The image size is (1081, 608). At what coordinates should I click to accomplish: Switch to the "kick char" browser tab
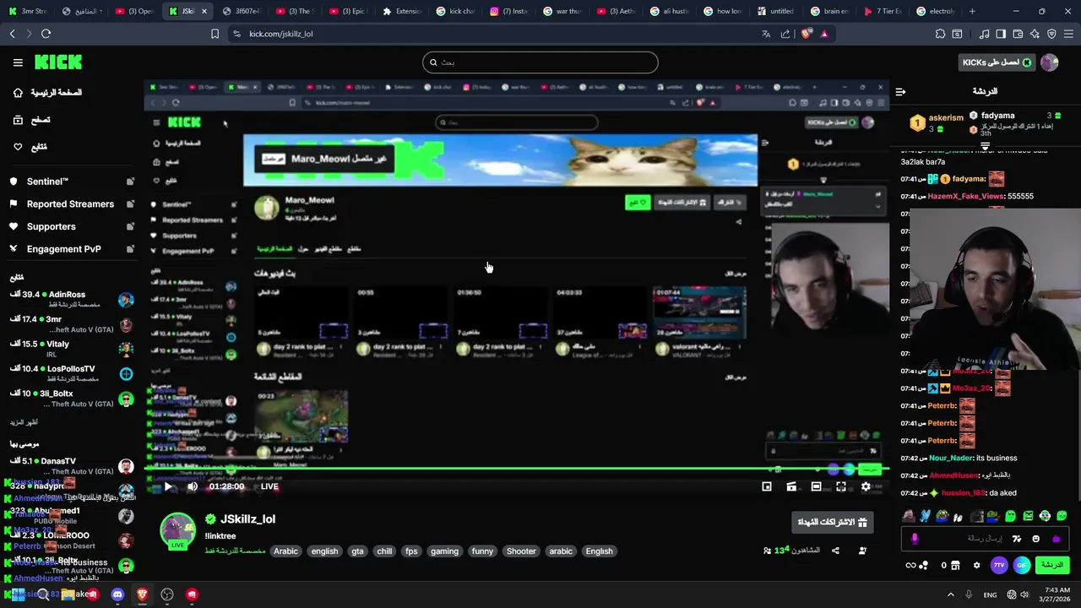point(456,11)
